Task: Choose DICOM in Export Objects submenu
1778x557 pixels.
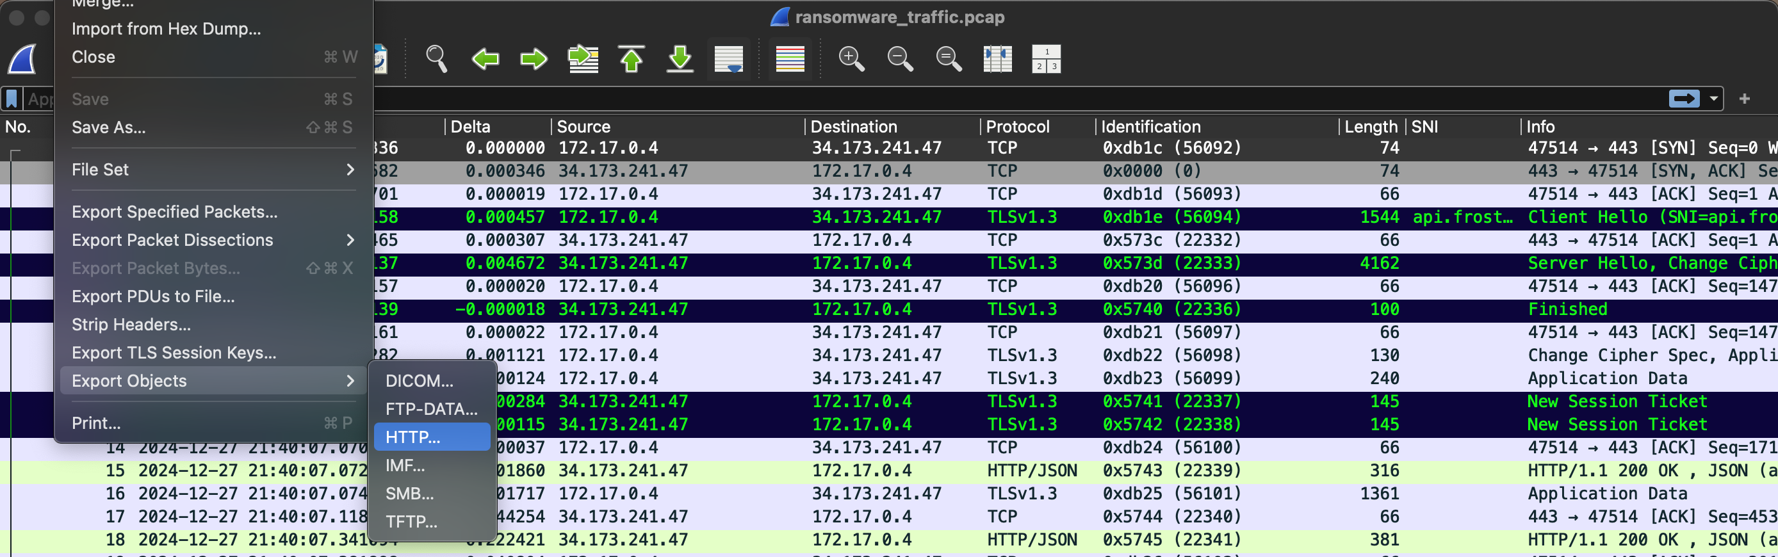Action: (x=432, y=381)
